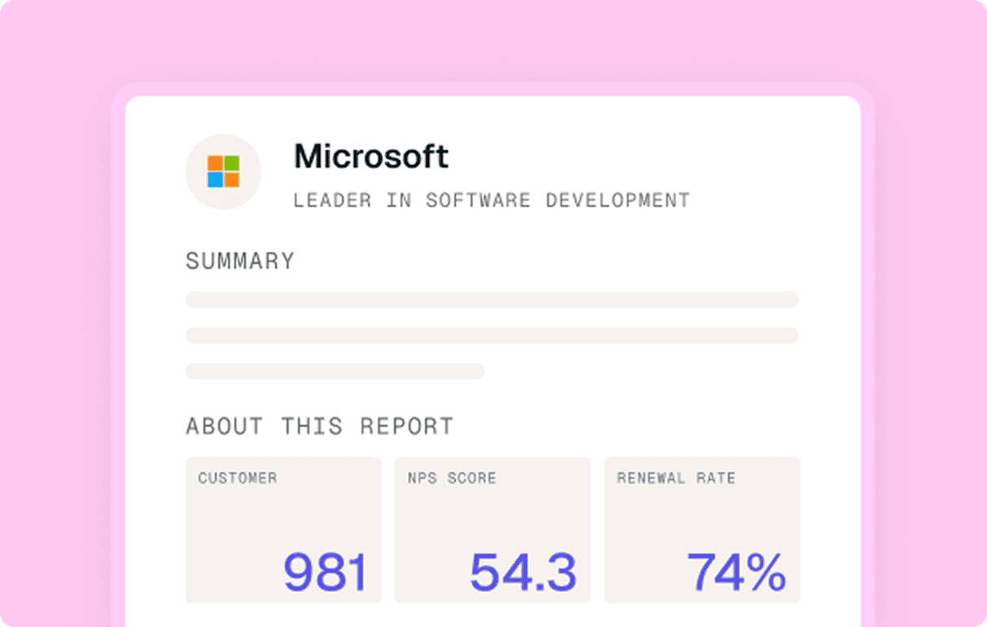Click the RENEWAL RATE label text
Viewport: 987px width, 627px height.
[676, 478]
